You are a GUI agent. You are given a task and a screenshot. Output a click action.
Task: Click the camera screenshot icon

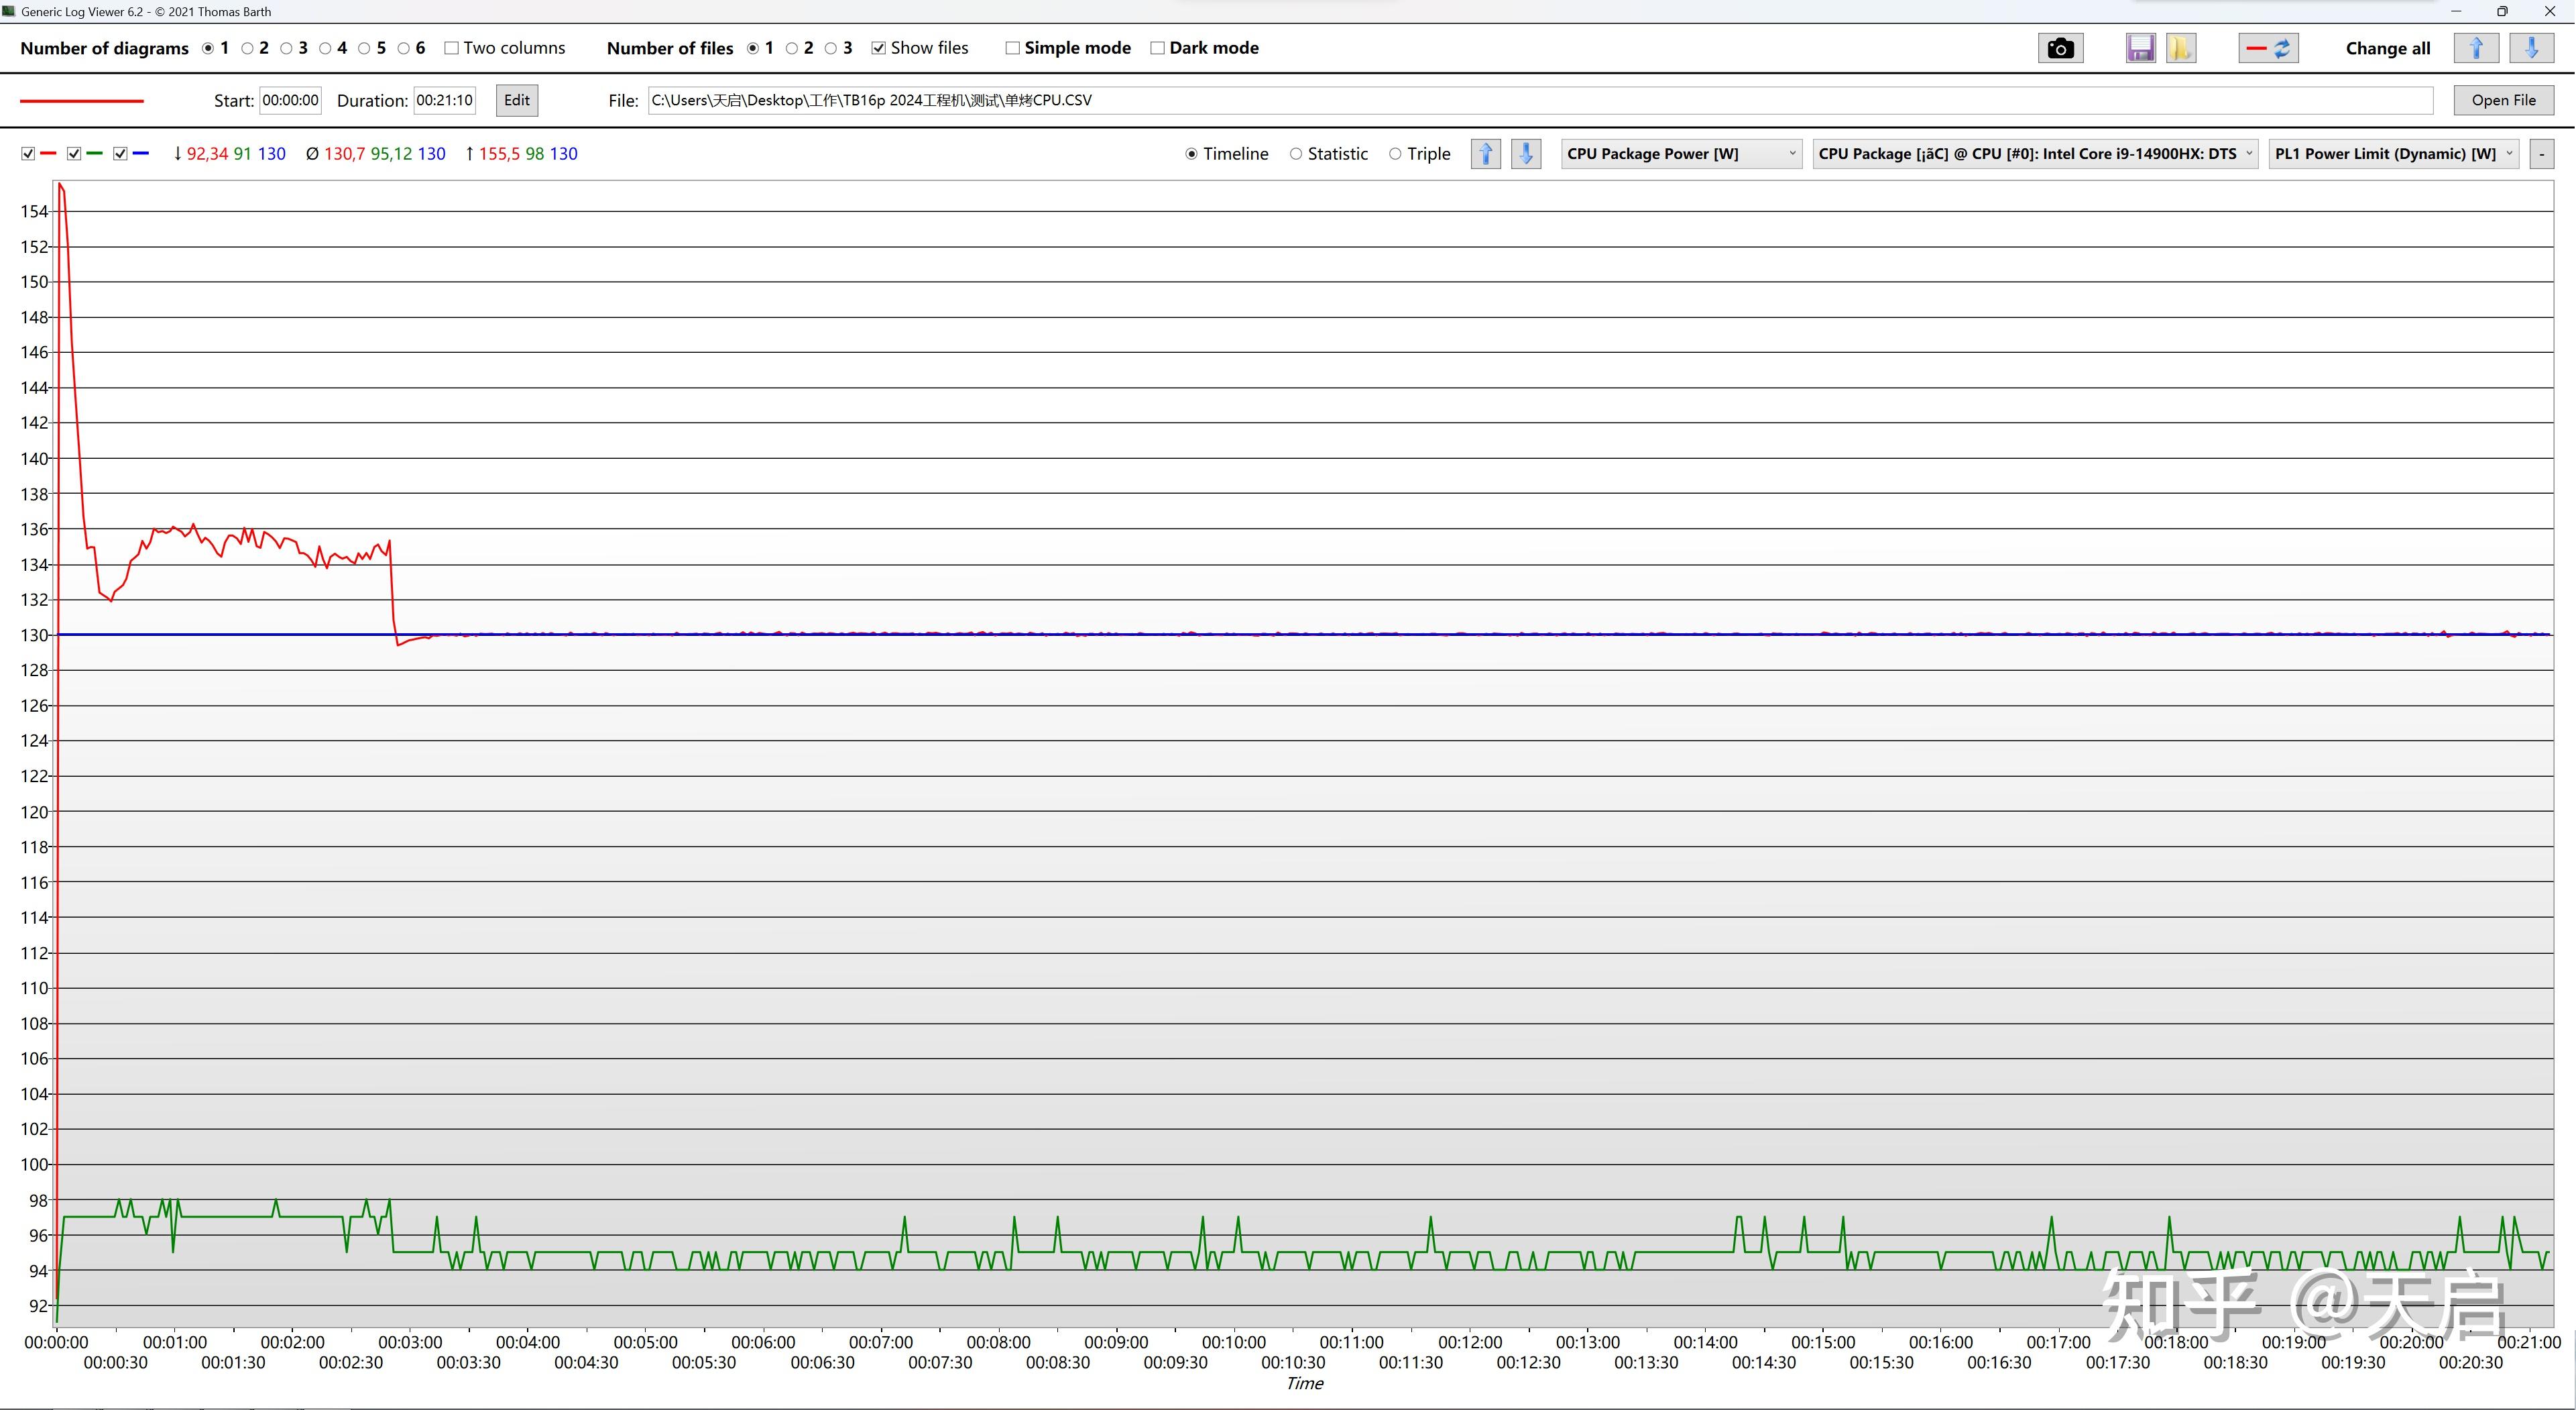2060,48
